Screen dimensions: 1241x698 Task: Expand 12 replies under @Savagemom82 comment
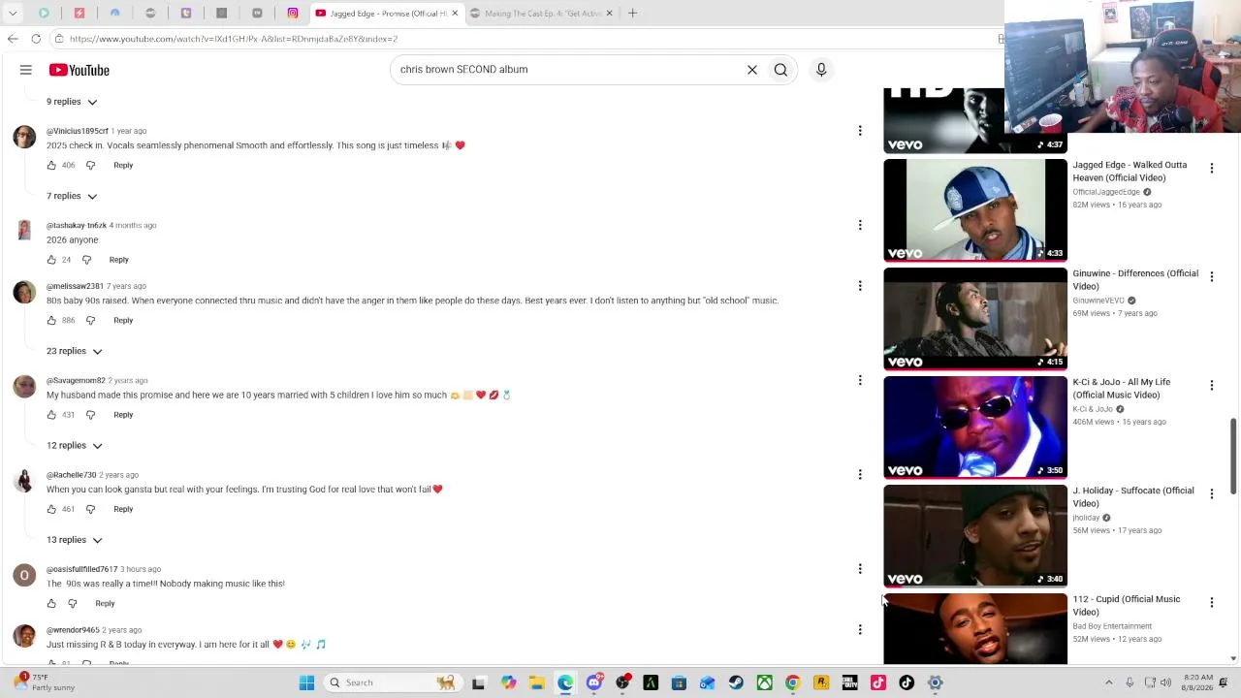tap(75, 445)
